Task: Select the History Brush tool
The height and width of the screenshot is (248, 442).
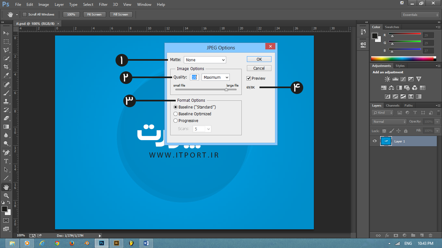Action: pos(6,110)
